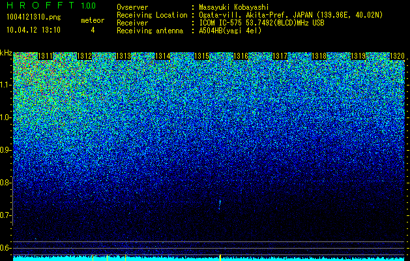Click the filename 1004121310.png

(34, 18)
